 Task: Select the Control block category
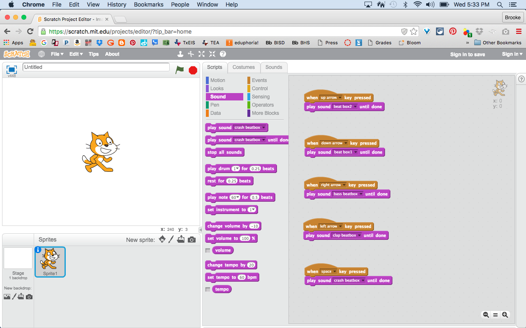(x=260, y=89)
